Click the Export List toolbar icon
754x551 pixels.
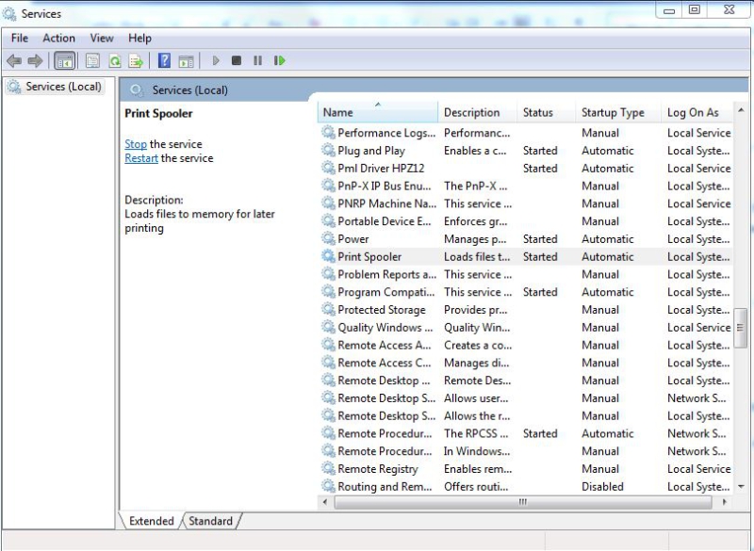tap(136, 61)
